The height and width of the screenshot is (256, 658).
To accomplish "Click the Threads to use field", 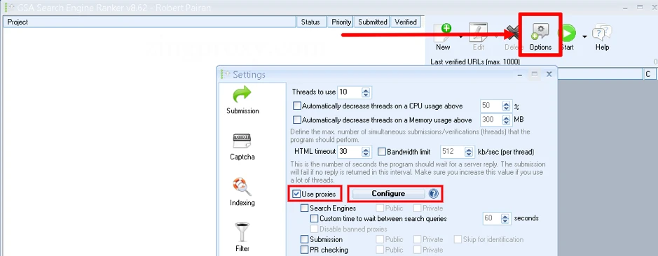I will point(349,92).
